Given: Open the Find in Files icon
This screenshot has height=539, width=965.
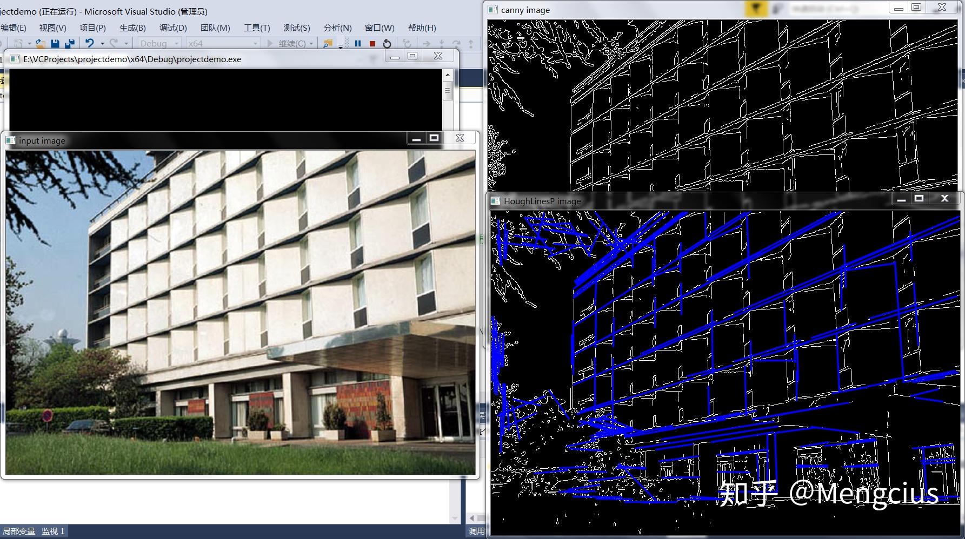Looking at the screenshot, I should [328, 44].
